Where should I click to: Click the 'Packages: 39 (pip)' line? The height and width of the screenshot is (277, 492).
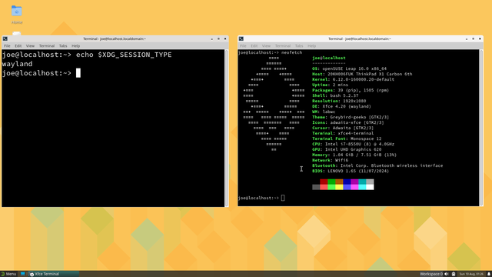point(351,90)
